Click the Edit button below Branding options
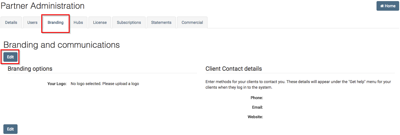The image size is (400, 135). (x=10, y=129)
